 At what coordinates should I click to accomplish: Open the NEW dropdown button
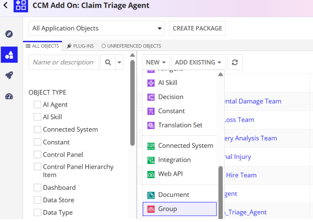(x=156, y=62)
